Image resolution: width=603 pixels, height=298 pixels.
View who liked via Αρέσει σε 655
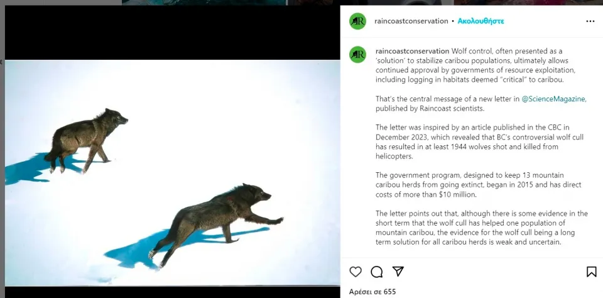[372, 292]
